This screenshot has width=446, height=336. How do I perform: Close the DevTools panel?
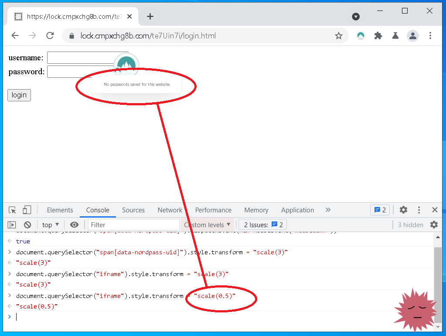(435, 210)
